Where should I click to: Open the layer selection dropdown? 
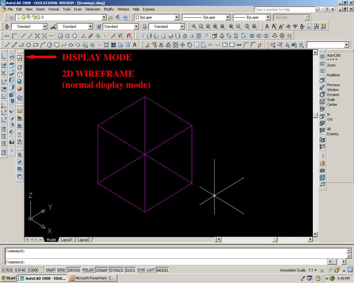[105, 17]
